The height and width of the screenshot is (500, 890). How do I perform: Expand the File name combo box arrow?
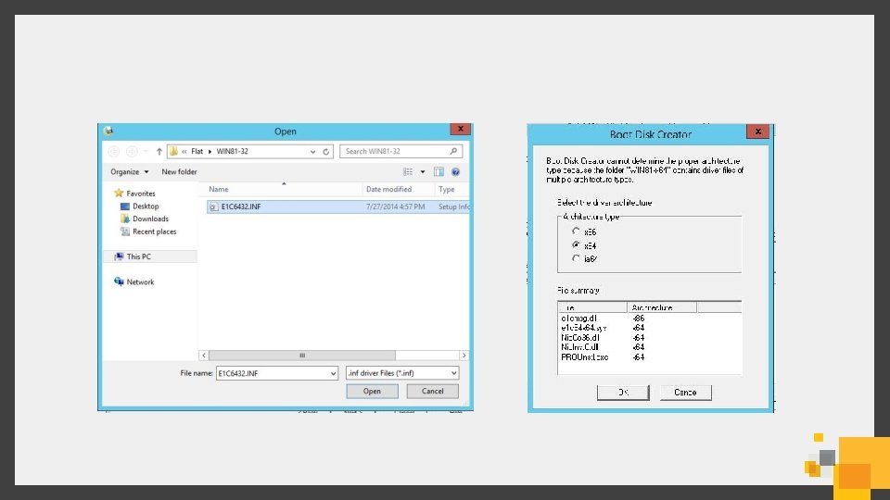click(333, 373)
